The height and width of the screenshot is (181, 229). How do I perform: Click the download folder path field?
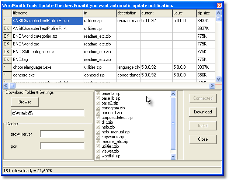tap(48, 113)
